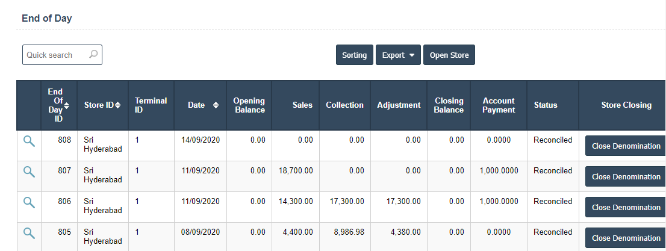Image resolution: width=666 pixels, height=251 pixels.
Task: Select the Status column header
Action: pyautogui.click(x=546, y=105)
